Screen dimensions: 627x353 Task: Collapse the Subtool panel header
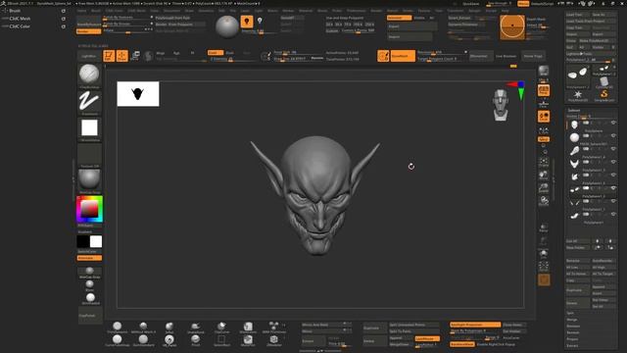574,110
